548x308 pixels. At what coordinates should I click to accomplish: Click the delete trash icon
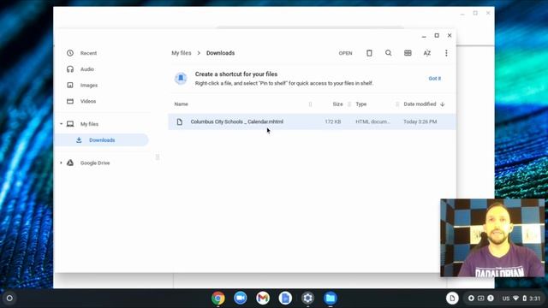[x=369, y=53]
